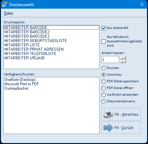This screenshot has width=148, height=144.
Task: Enable Nur MA die im Auswahlmenü gelistet checkbox
Action: [x=103, y=42]
